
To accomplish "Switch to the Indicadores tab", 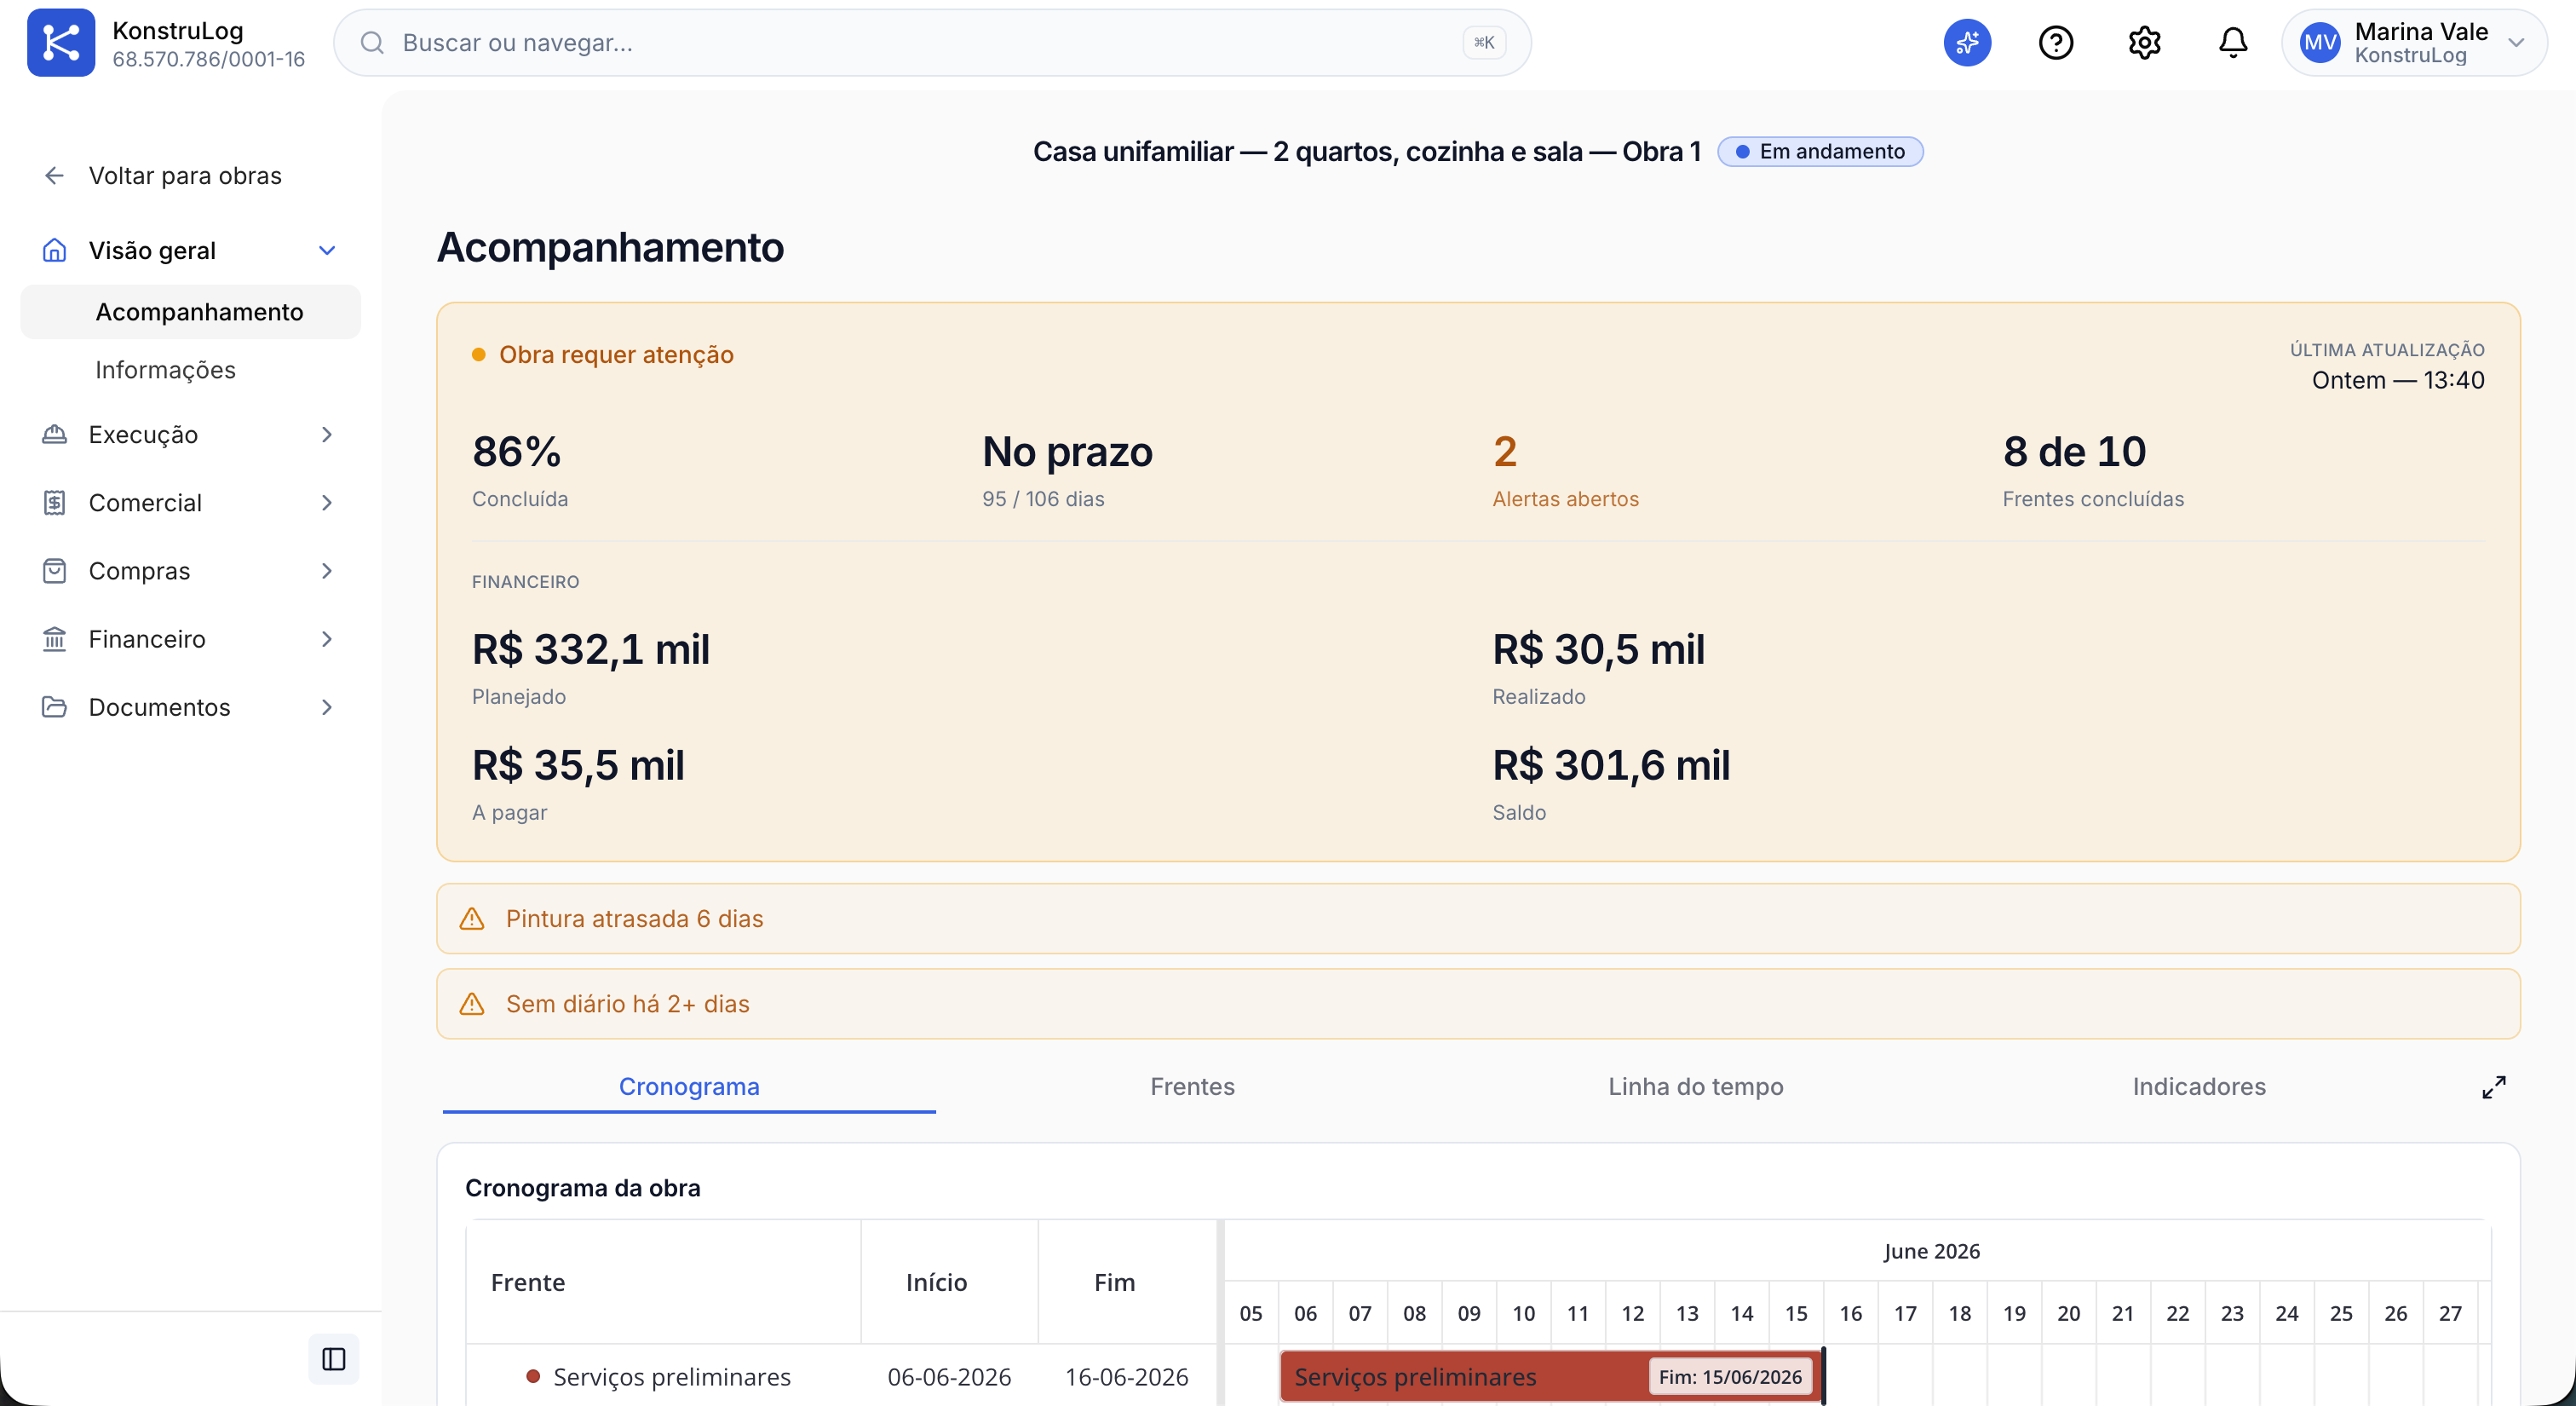I will coord(2199,1087).
